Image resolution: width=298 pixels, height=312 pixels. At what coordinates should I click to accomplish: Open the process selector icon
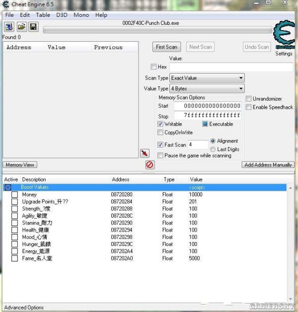(9, 27)
